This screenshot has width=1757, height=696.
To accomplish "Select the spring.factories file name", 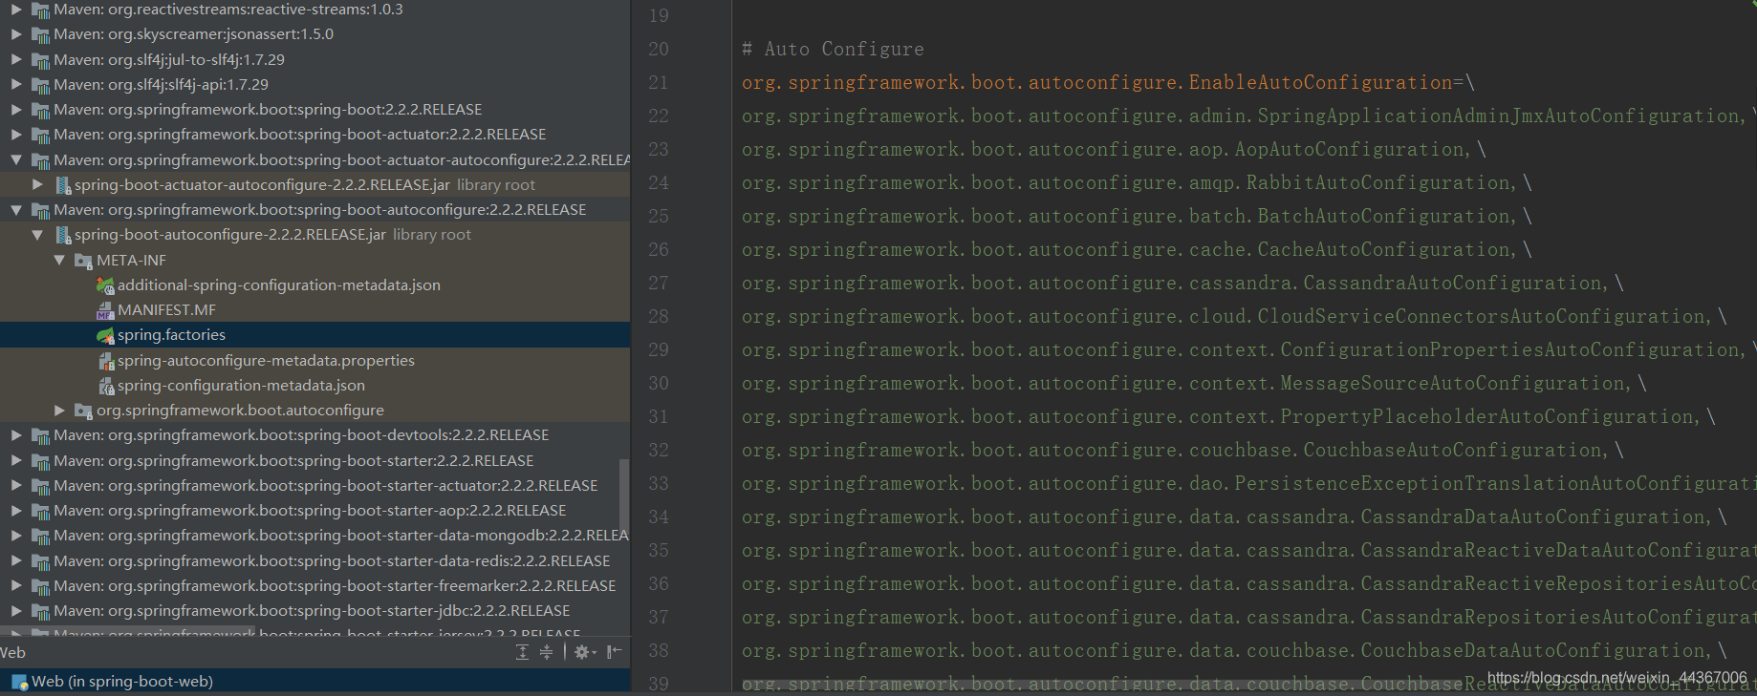I will (171, 335).
